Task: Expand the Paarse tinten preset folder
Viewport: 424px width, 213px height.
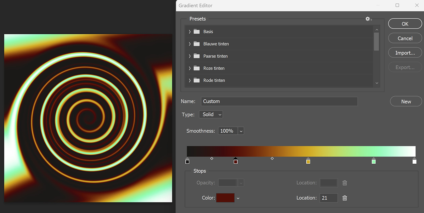Action: click(189, 56)
